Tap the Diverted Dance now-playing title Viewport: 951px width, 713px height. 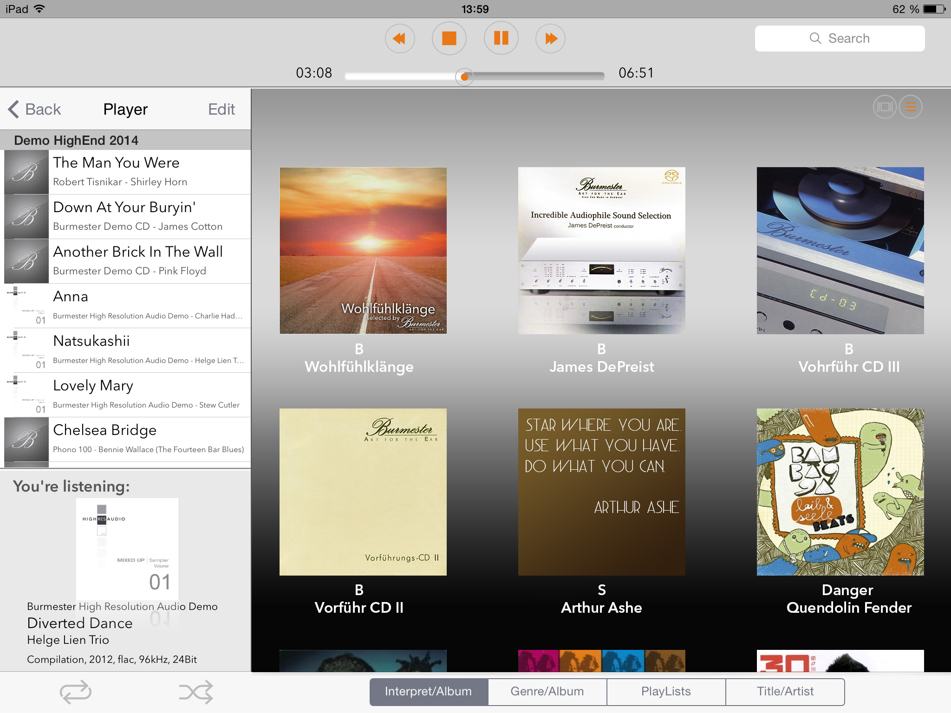point(80,623)
